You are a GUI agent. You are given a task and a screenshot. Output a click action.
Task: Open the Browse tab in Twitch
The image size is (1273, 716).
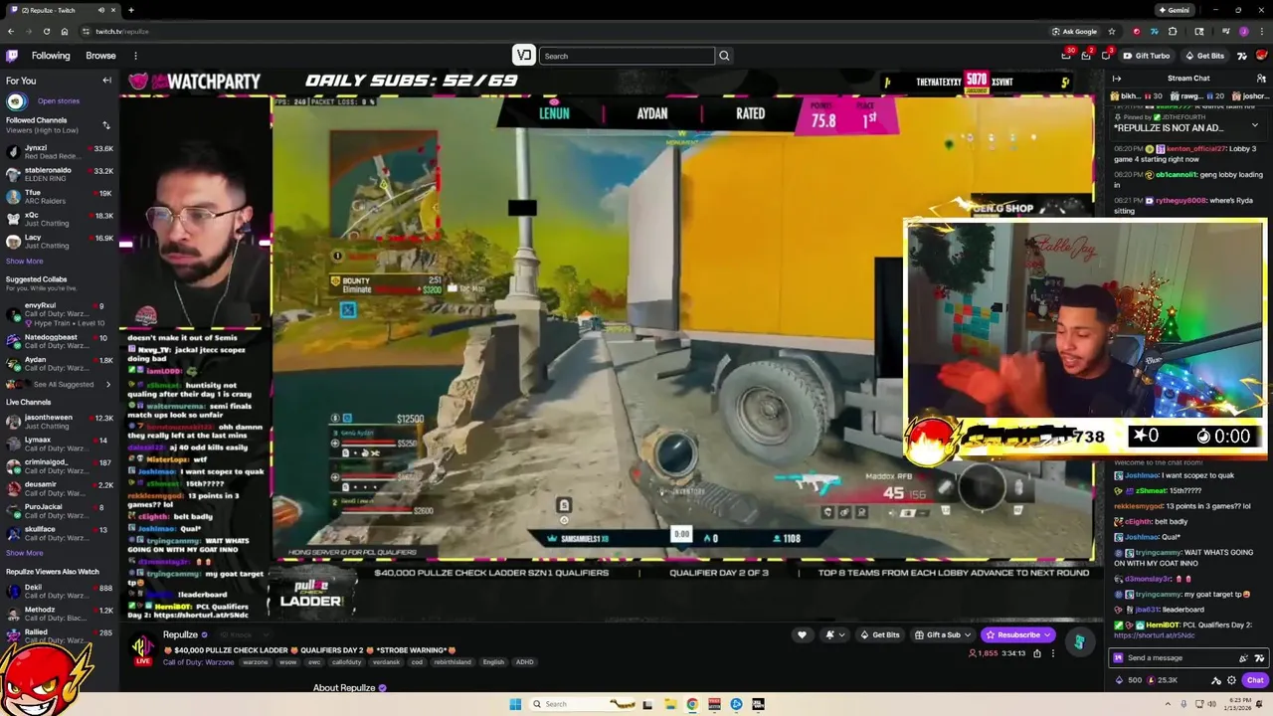(x=100, y=56)
